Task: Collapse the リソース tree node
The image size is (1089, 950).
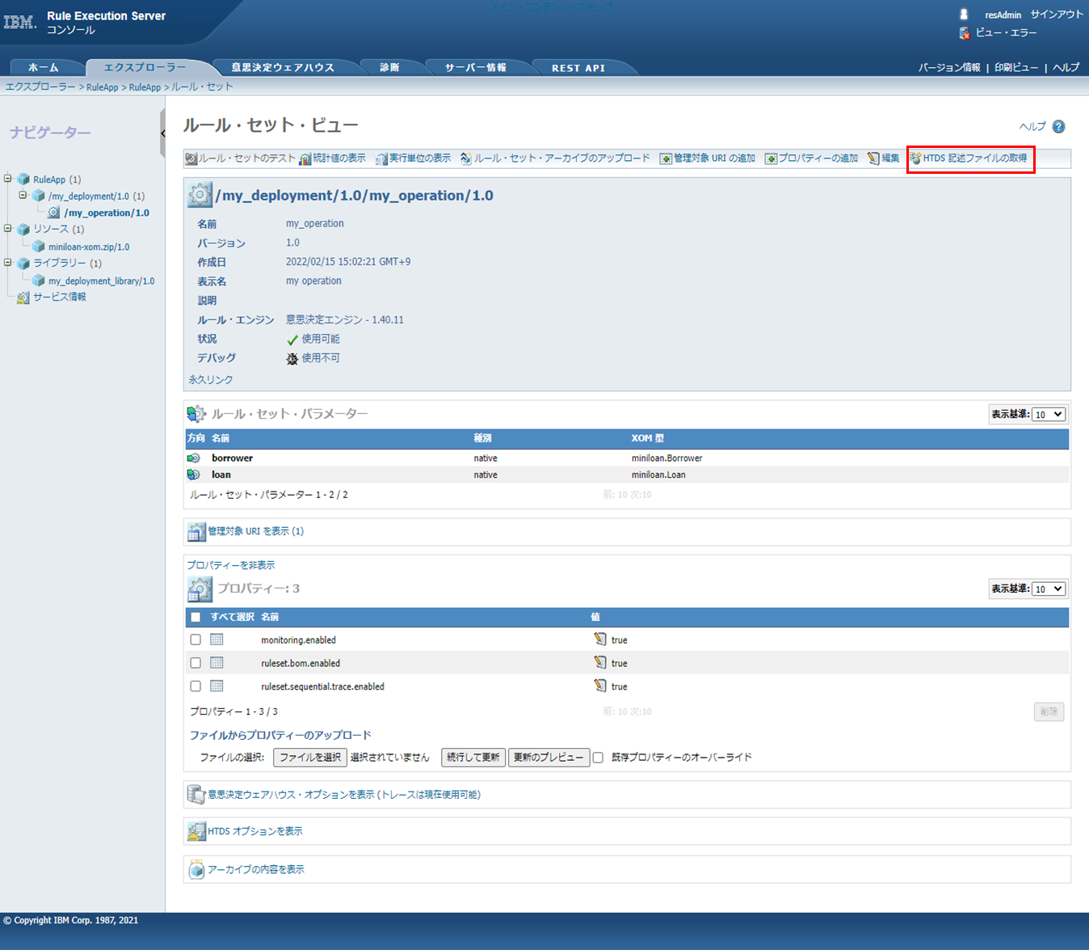Action: pyautogui.click(x=8, y=229)
